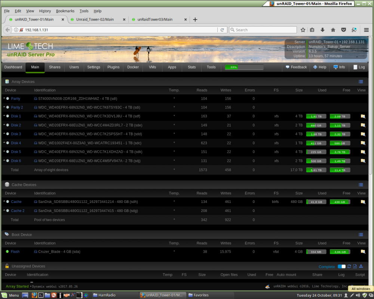
Task: Go to the Plugins tab
Action: pyautogui.click(x=113, y=67)
